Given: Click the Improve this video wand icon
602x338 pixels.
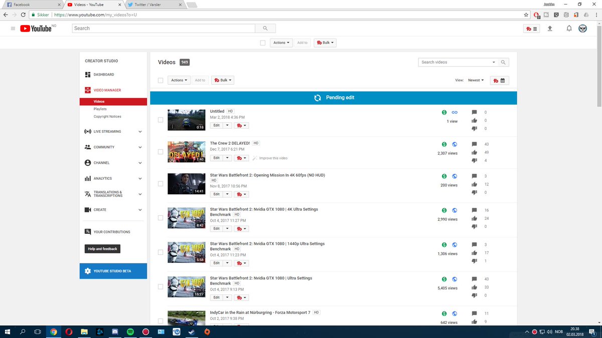Looking at the screenshot, I should pyautogui.click(x=255, y=158).
